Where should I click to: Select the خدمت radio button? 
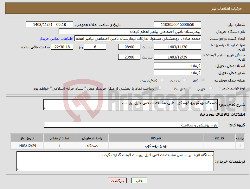pos(184,80)
